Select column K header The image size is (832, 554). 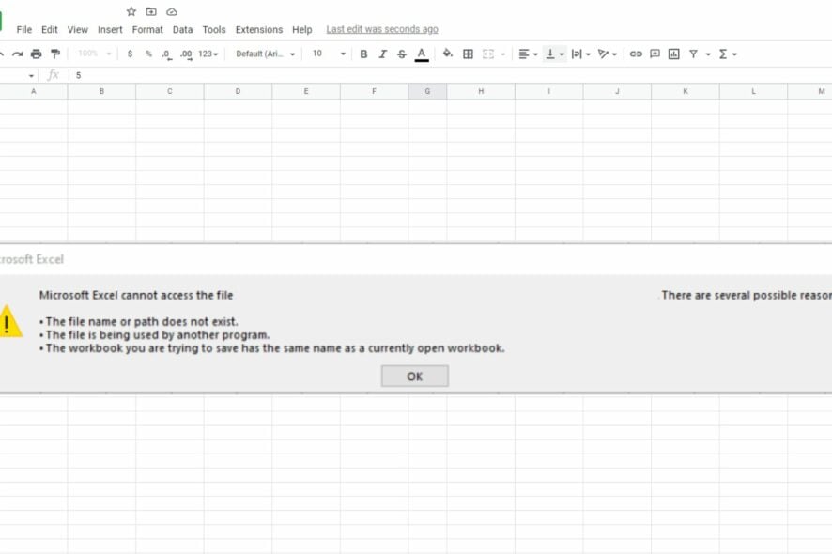(x=686, y=91)
